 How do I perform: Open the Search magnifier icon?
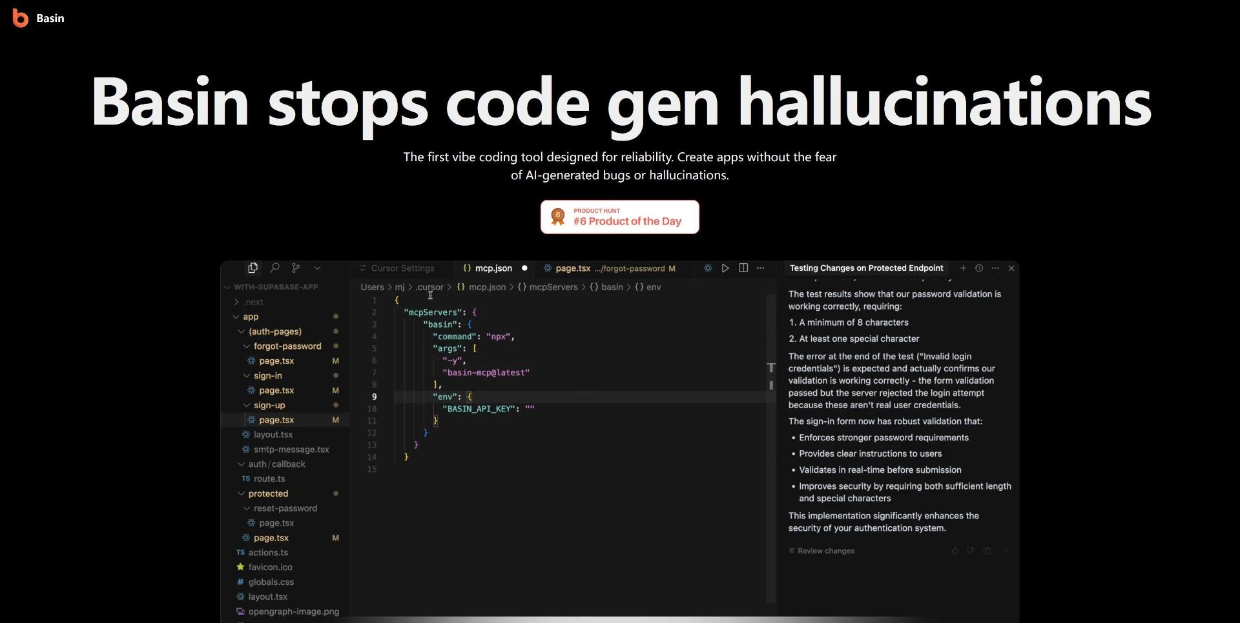tap(274, 268)
